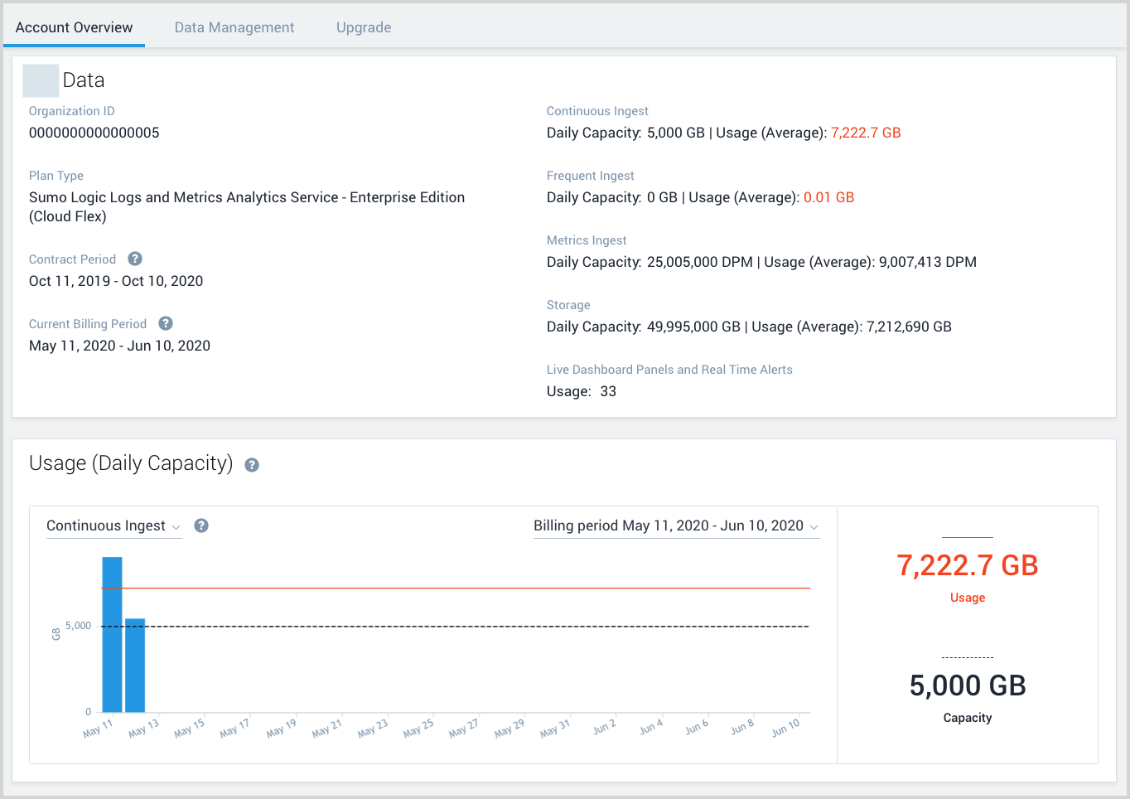Click the Organization ID value
Viewport: 1130px width, 799px height.
tap(94, 132)
